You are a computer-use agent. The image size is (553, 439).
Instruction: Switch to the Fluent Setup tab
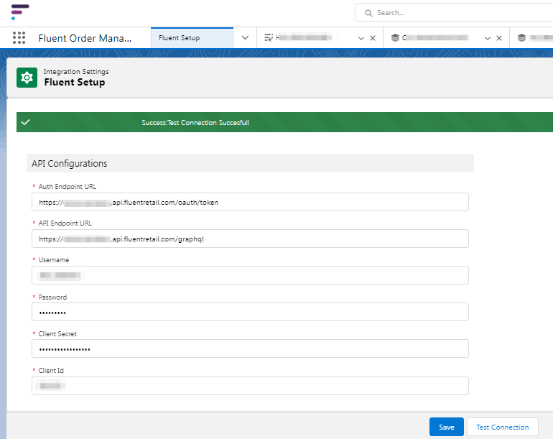point(180,38)
